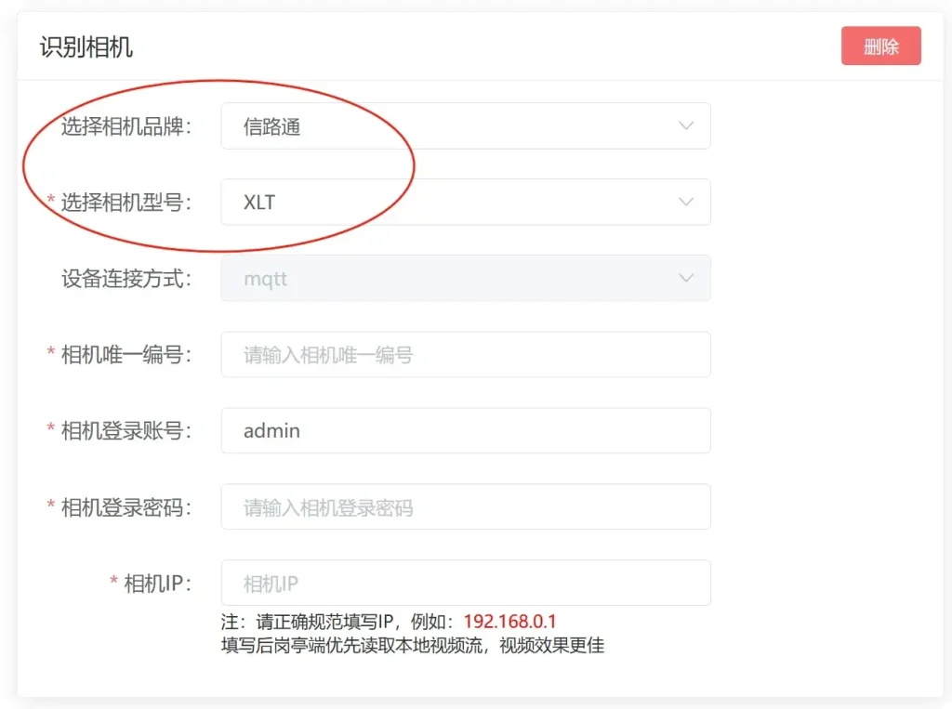952x709 pixels.
Task: Click the chevron icon on the 信路通 brand dropdown
Action: pyautogui.click(x=686, y=125)
